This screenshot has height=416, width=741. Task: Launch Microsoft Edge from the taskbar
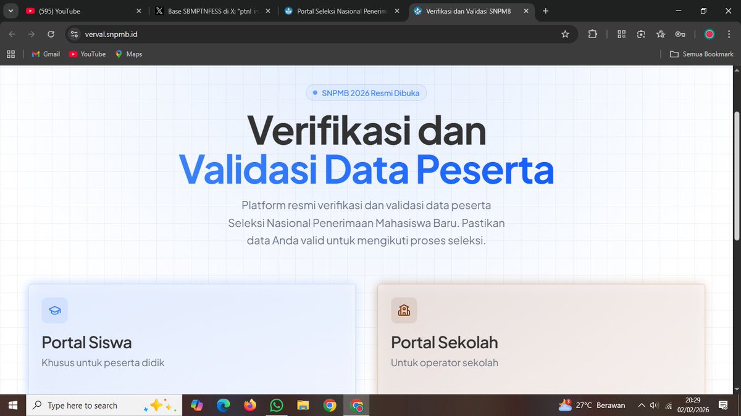point(224,406)
